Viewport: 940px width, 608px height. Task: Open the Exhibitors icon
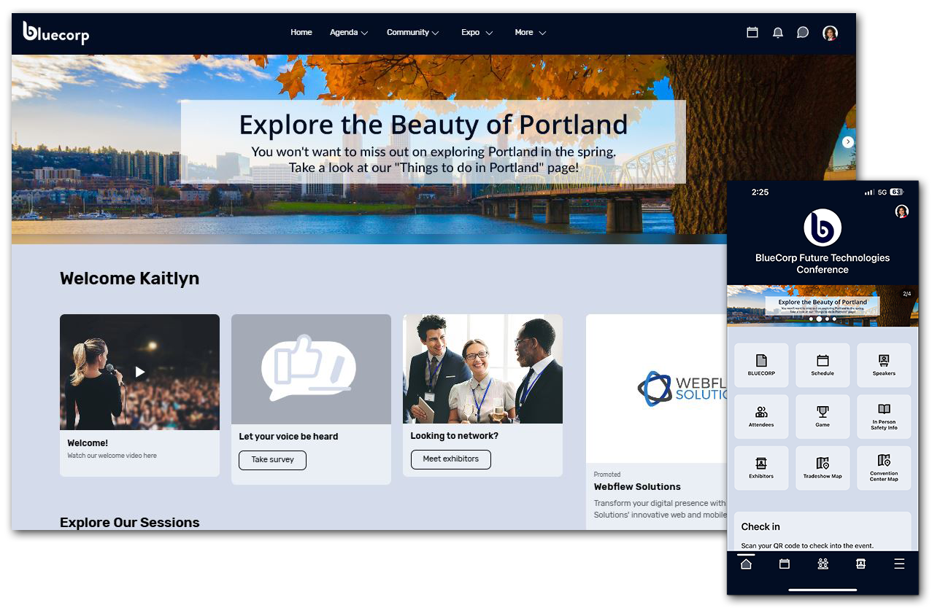tap(761, 467)
